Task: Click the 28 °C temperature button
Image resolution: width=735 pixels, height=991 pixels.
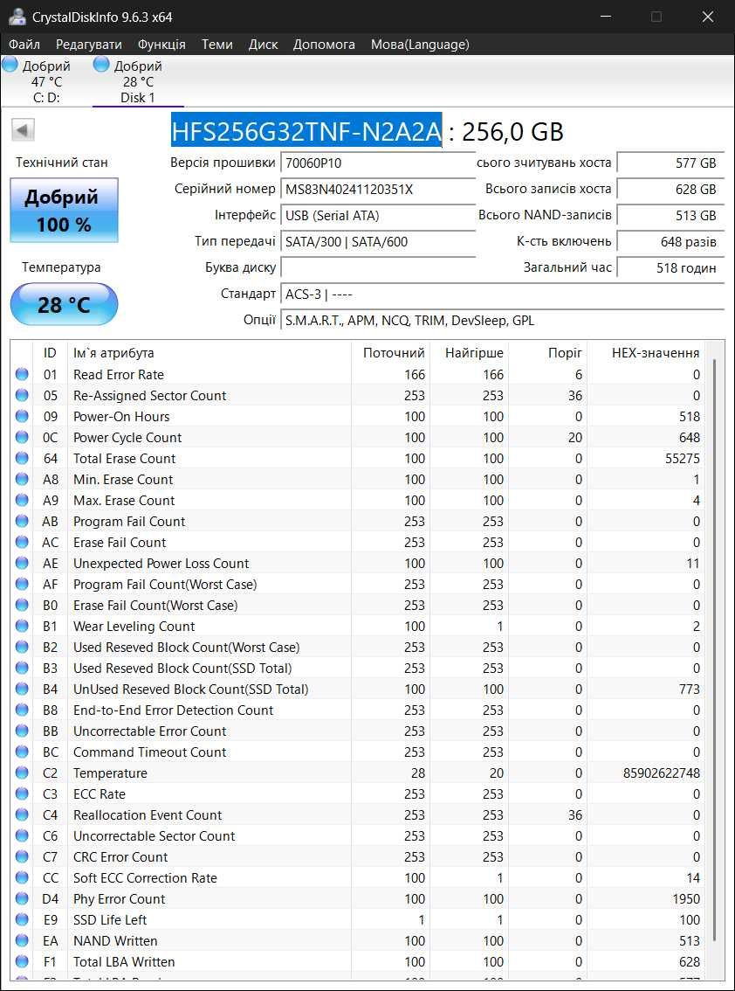Action: click(64, 305)
